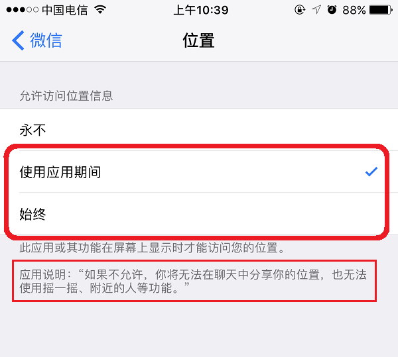This screenshot has width=398, height=357.
Task: Tap empty area below the explanation text
Action: click(199, 329)
